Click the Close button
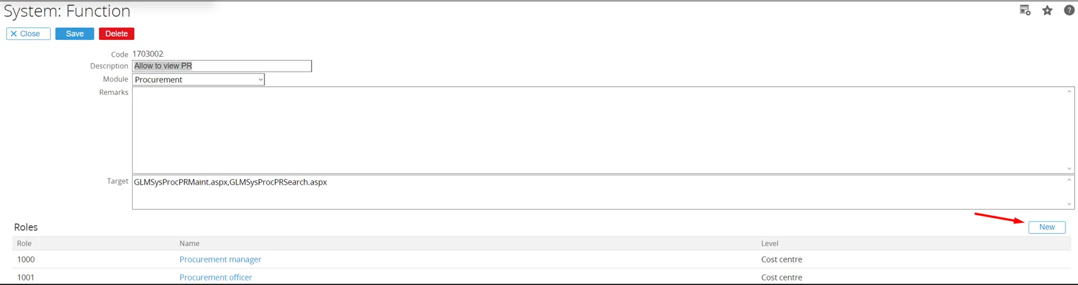This screenshot has height=285, width=1078. tap(28, 34)
